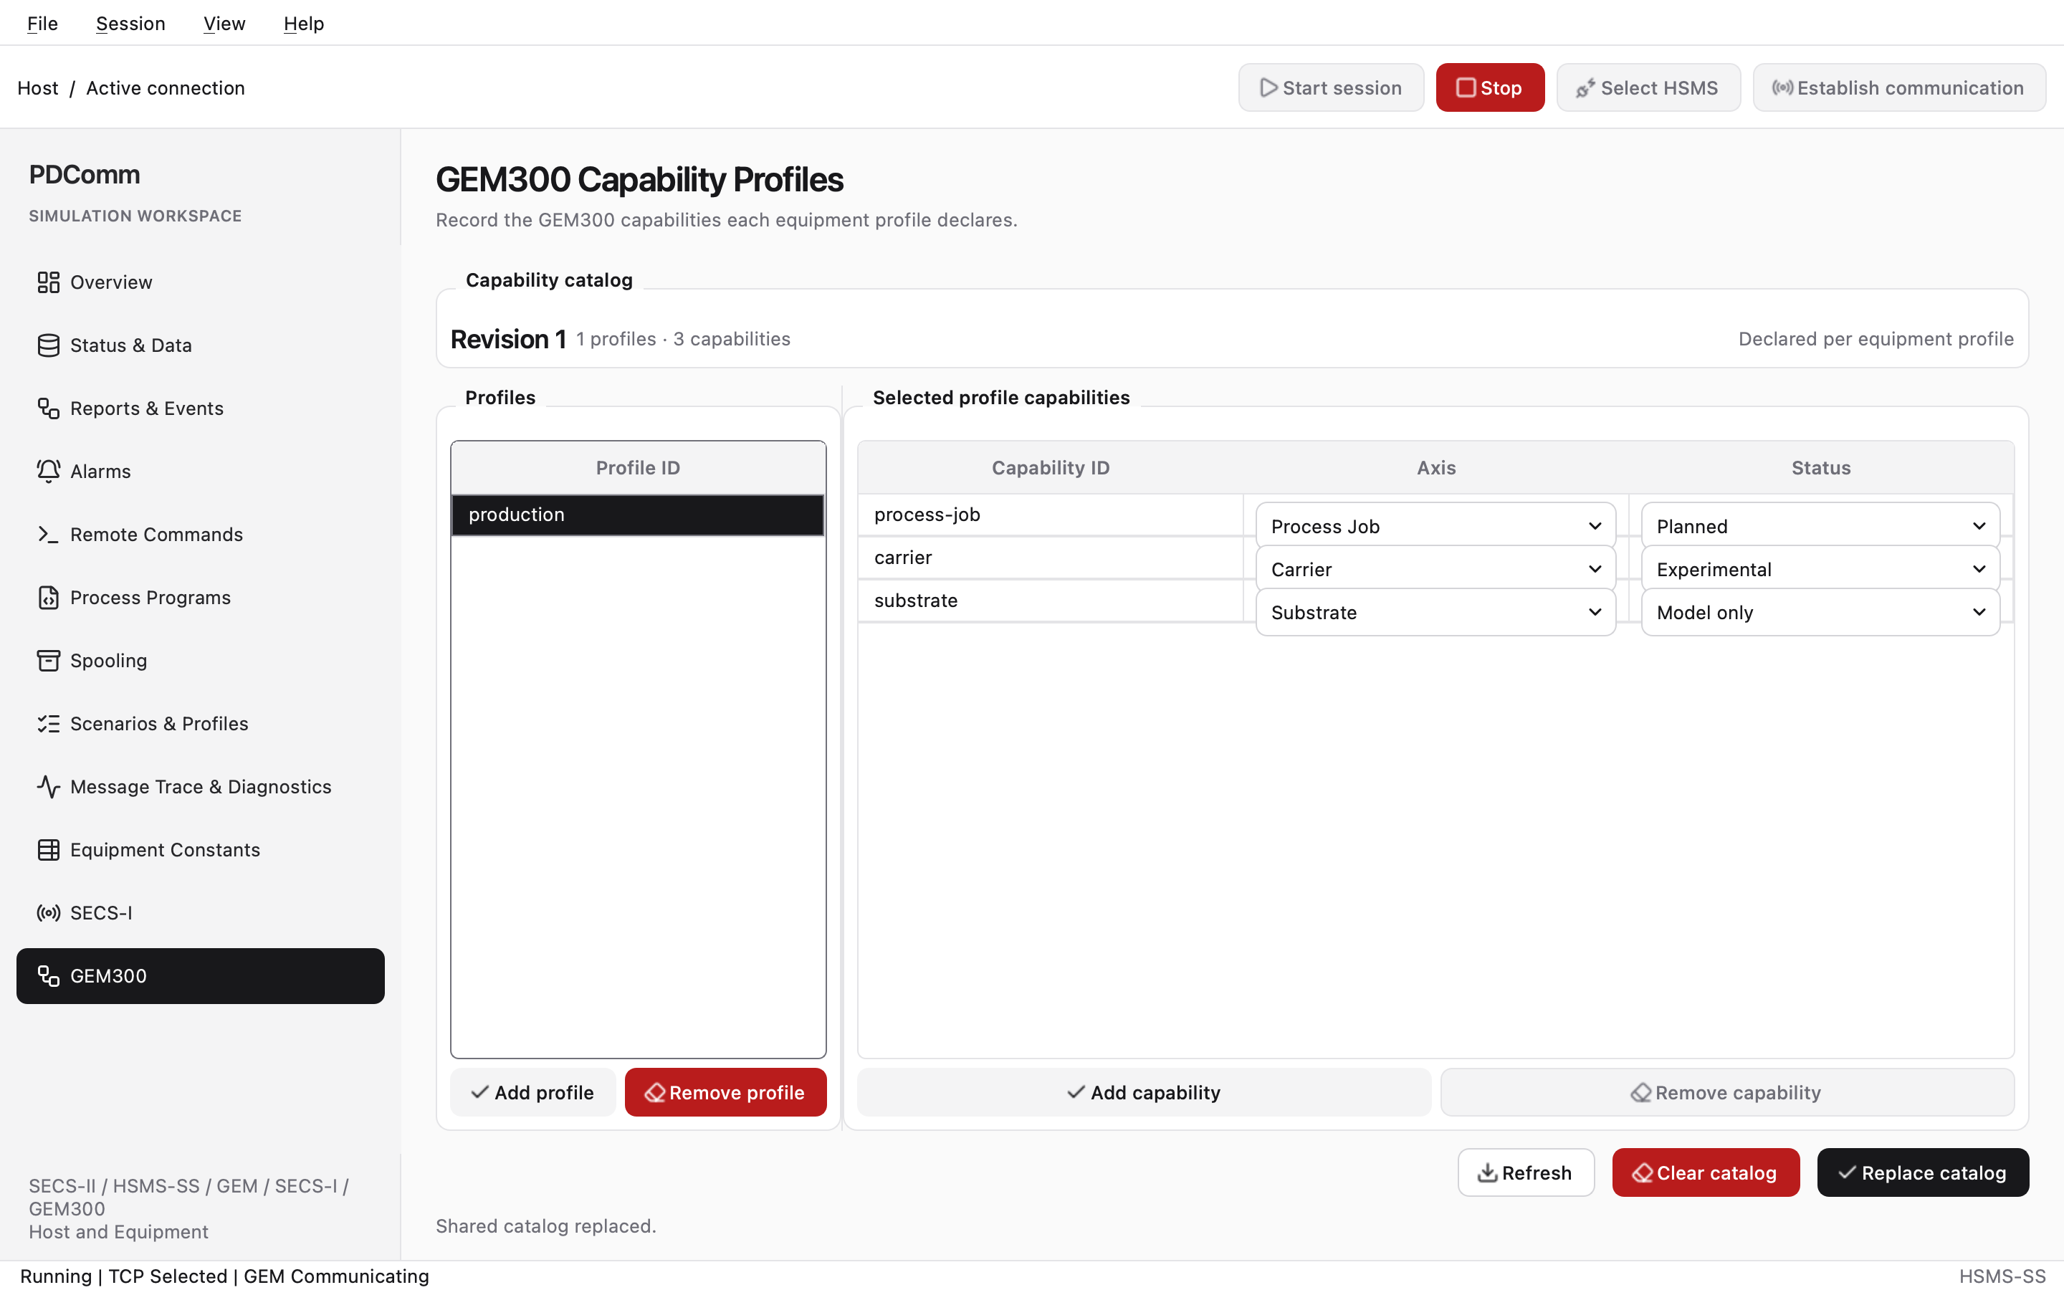
Task: Click the eraser icon on Remove profile
Action: click(x=655, y=1093)
